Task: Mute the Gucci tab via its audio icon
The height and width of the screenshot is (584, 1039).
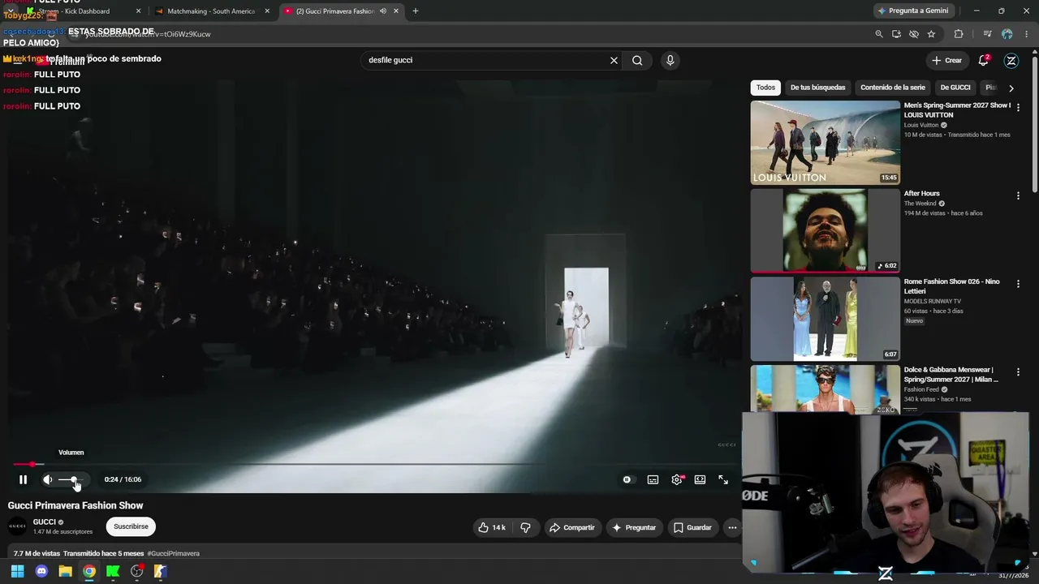Action: [x=382, y=11]
